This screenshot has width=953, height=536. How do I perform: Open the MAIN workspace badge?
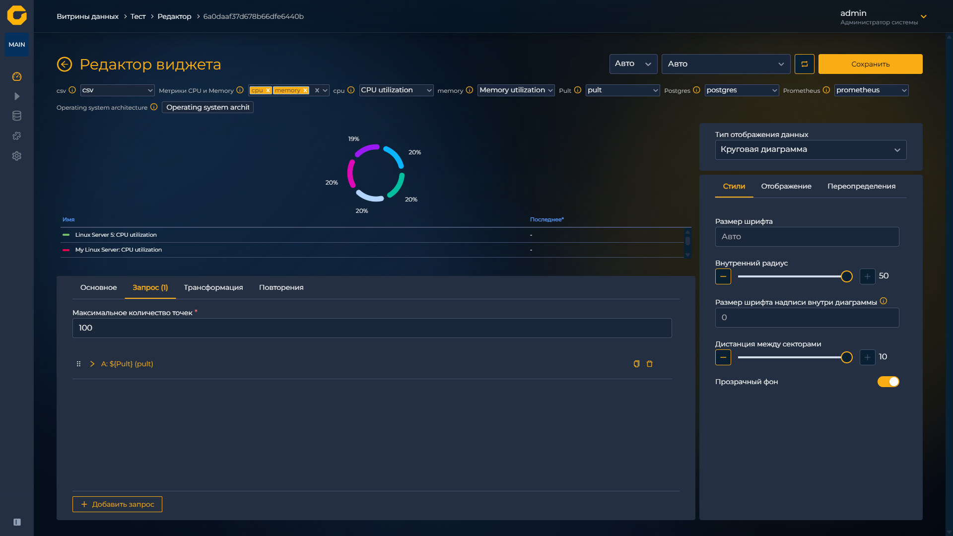[x=17, y=45]
